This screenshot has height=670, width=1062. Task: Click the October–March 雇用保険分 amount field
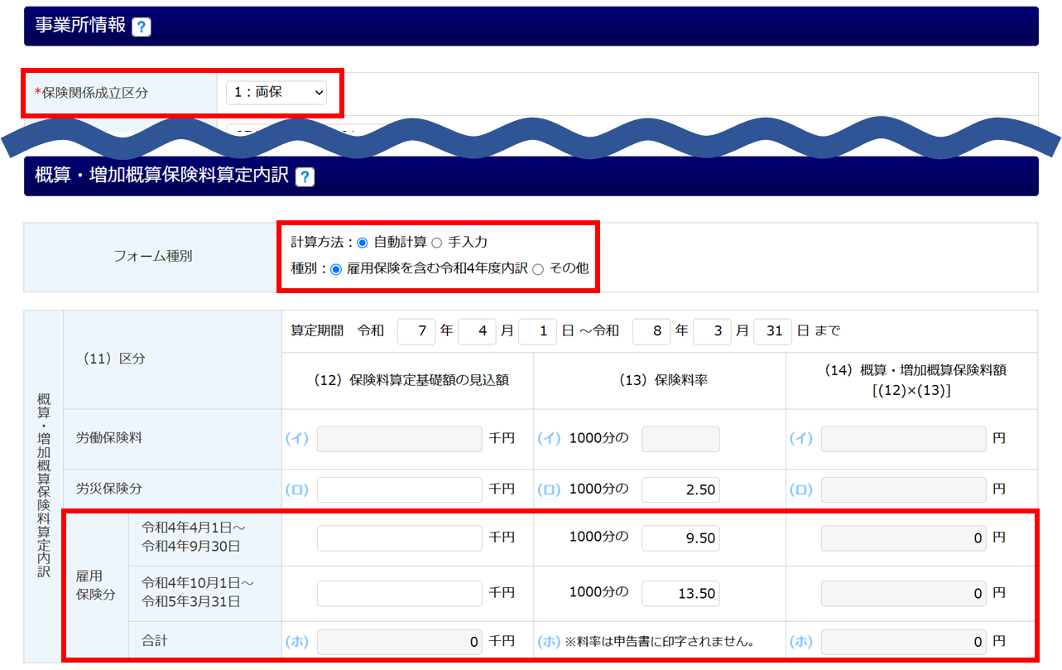399,593
